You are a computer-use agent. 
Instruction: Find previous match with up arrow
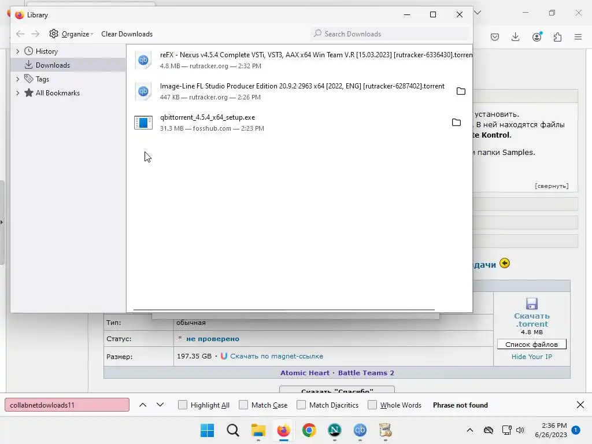click(143, 405)
